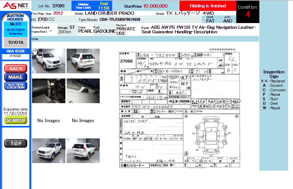293x189 pixels.
Task: Select the Condition 4 grade box
Action: (248, 12)
